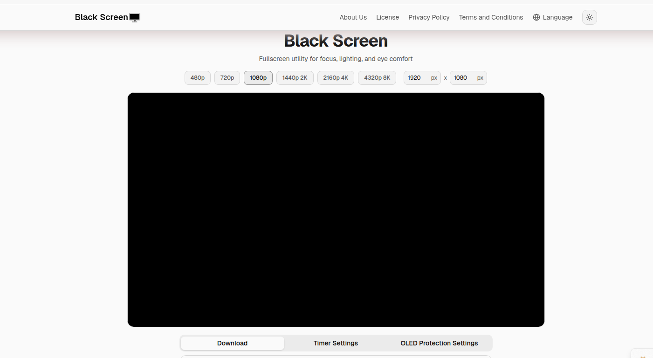Select the 4320p 8K resolution
The width and height of the screenshot is (653, 358).
coord(377,78)
